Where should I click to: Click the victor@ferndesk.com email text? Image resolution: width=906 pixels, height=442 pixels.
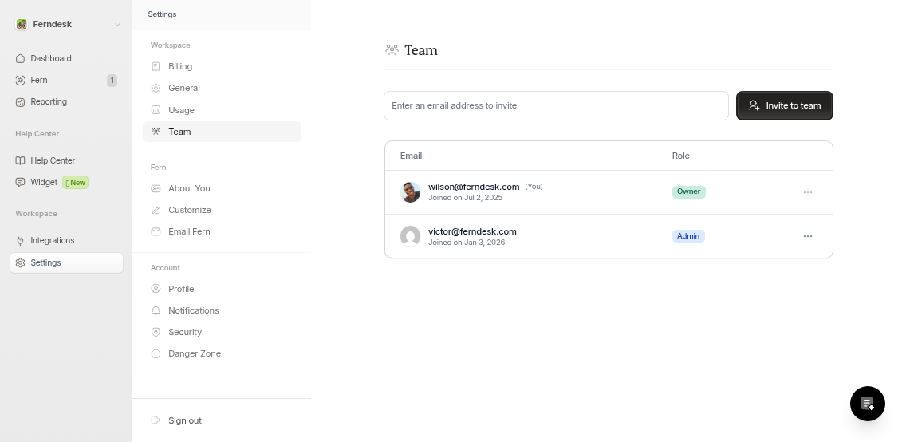point(472,231)
